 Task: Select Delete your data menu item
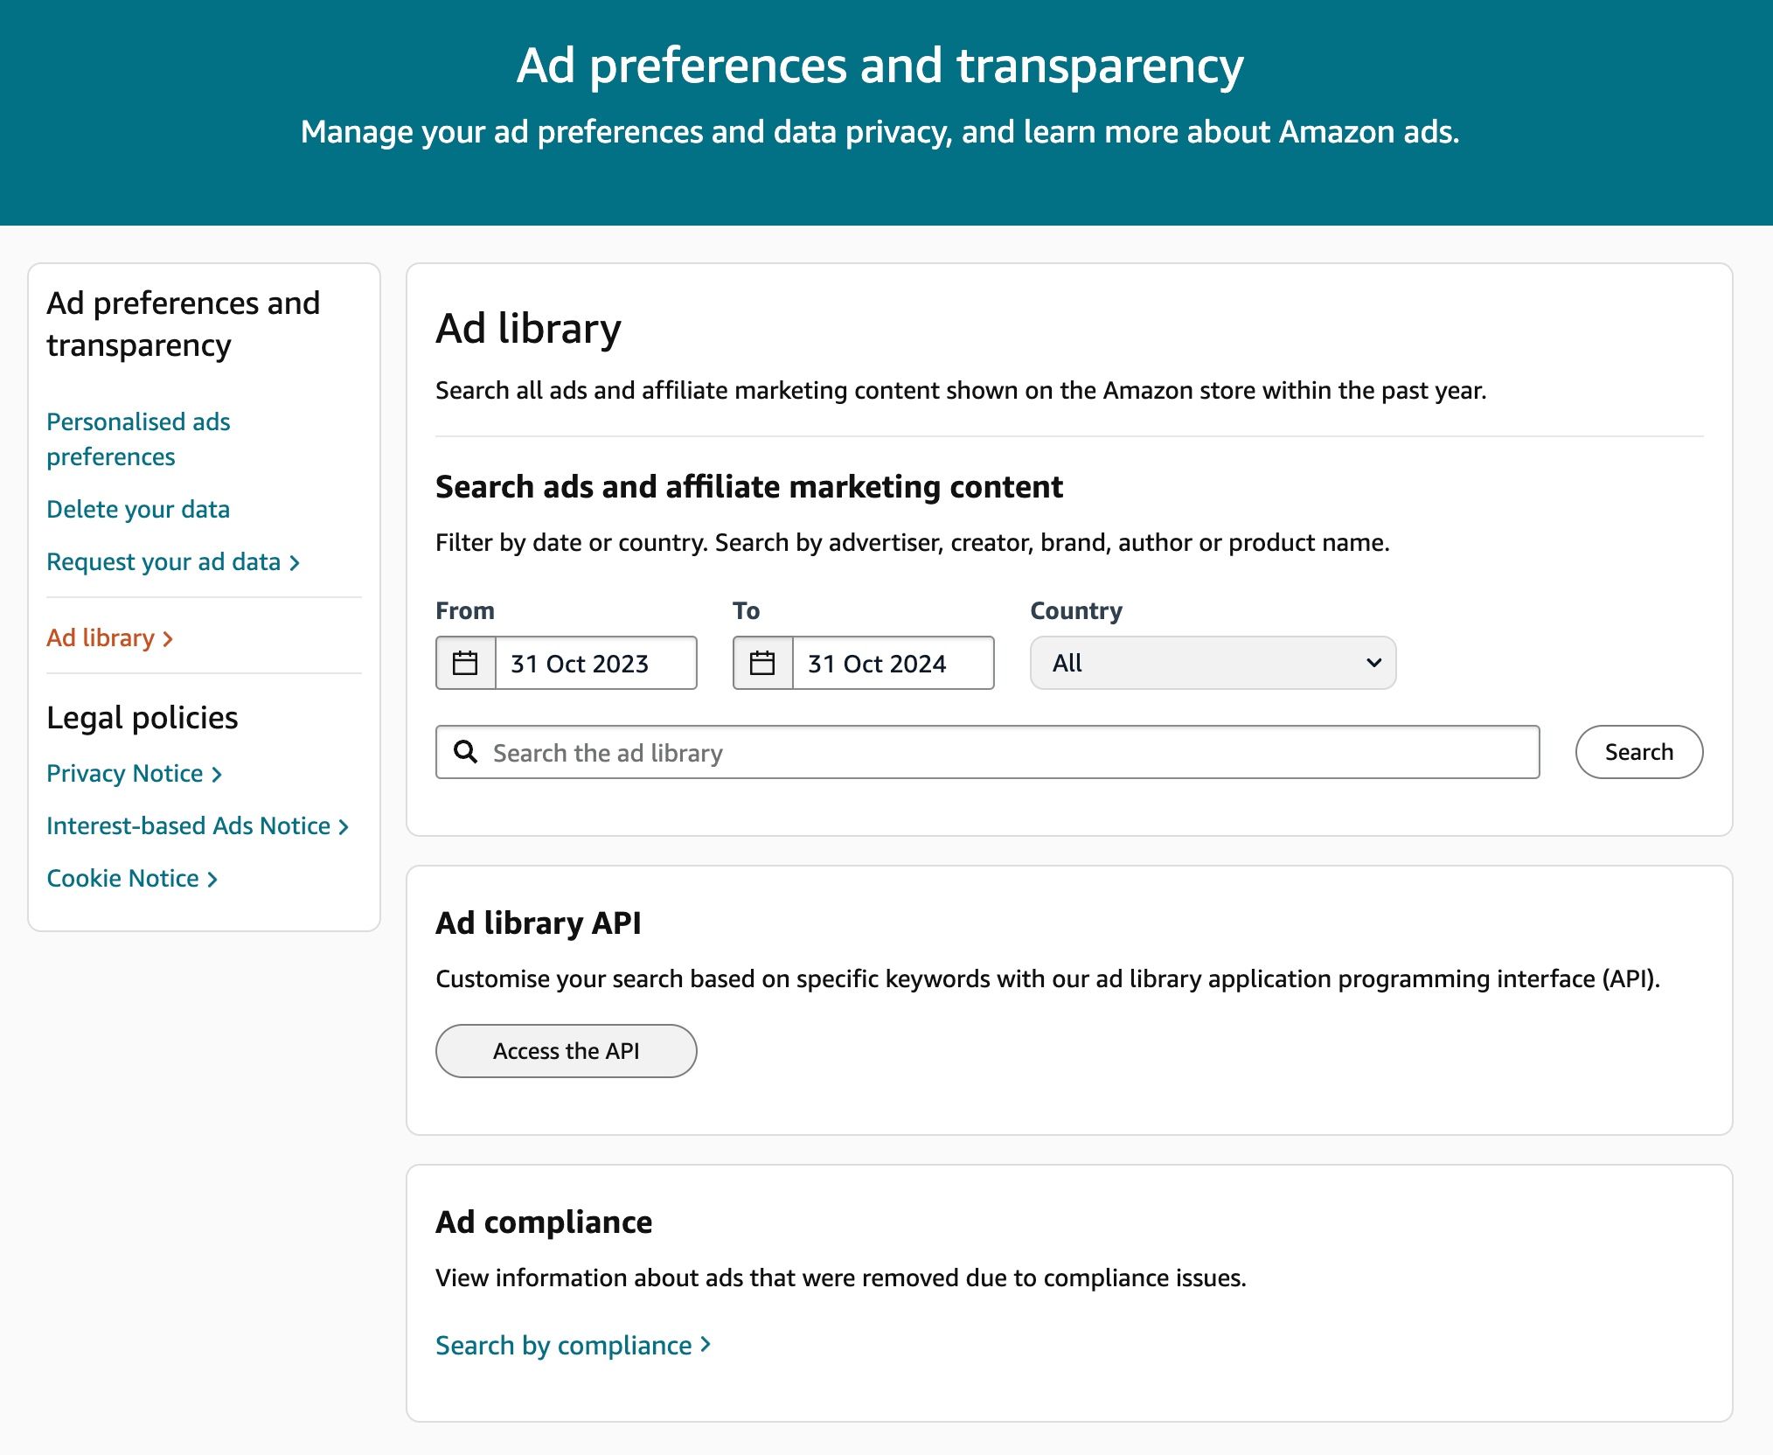[138, 508]
